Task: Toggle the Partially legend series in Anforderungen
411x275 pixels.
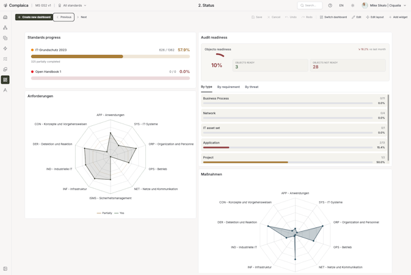Action: [x=104, y=213]
